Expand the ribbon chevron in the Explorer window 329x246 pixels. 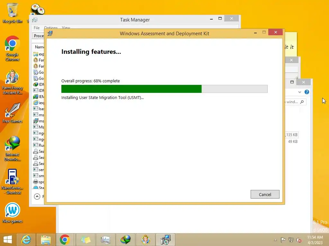point(300,92)
